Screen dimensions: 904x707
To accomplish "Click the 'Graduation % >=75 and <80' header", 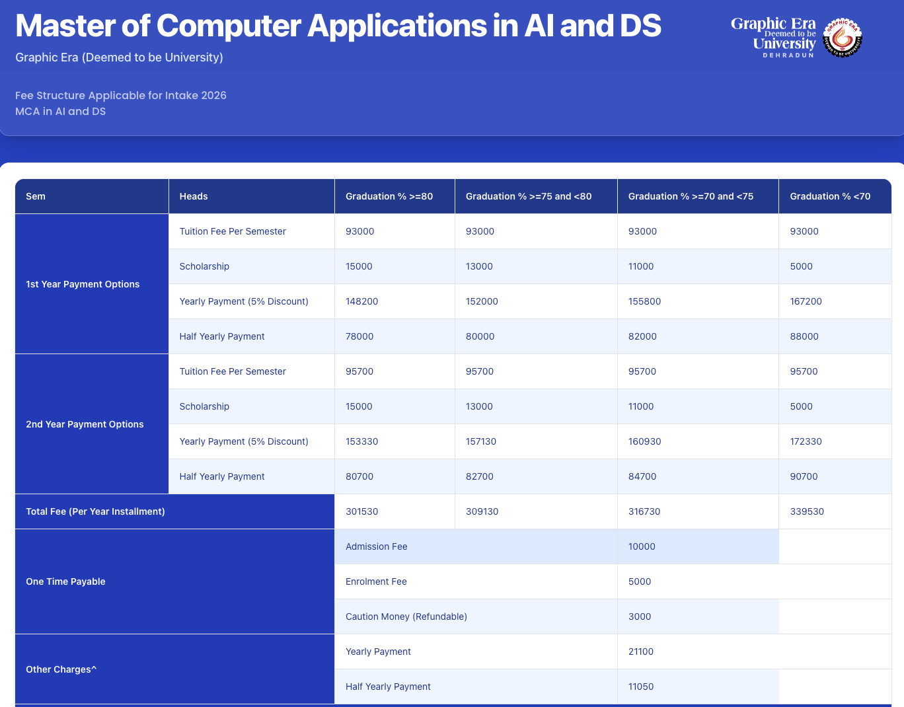I will click(x=529, y=196).
